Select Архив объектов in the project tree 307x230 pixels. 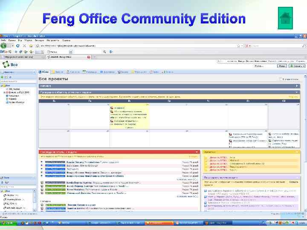click(17, 102)
